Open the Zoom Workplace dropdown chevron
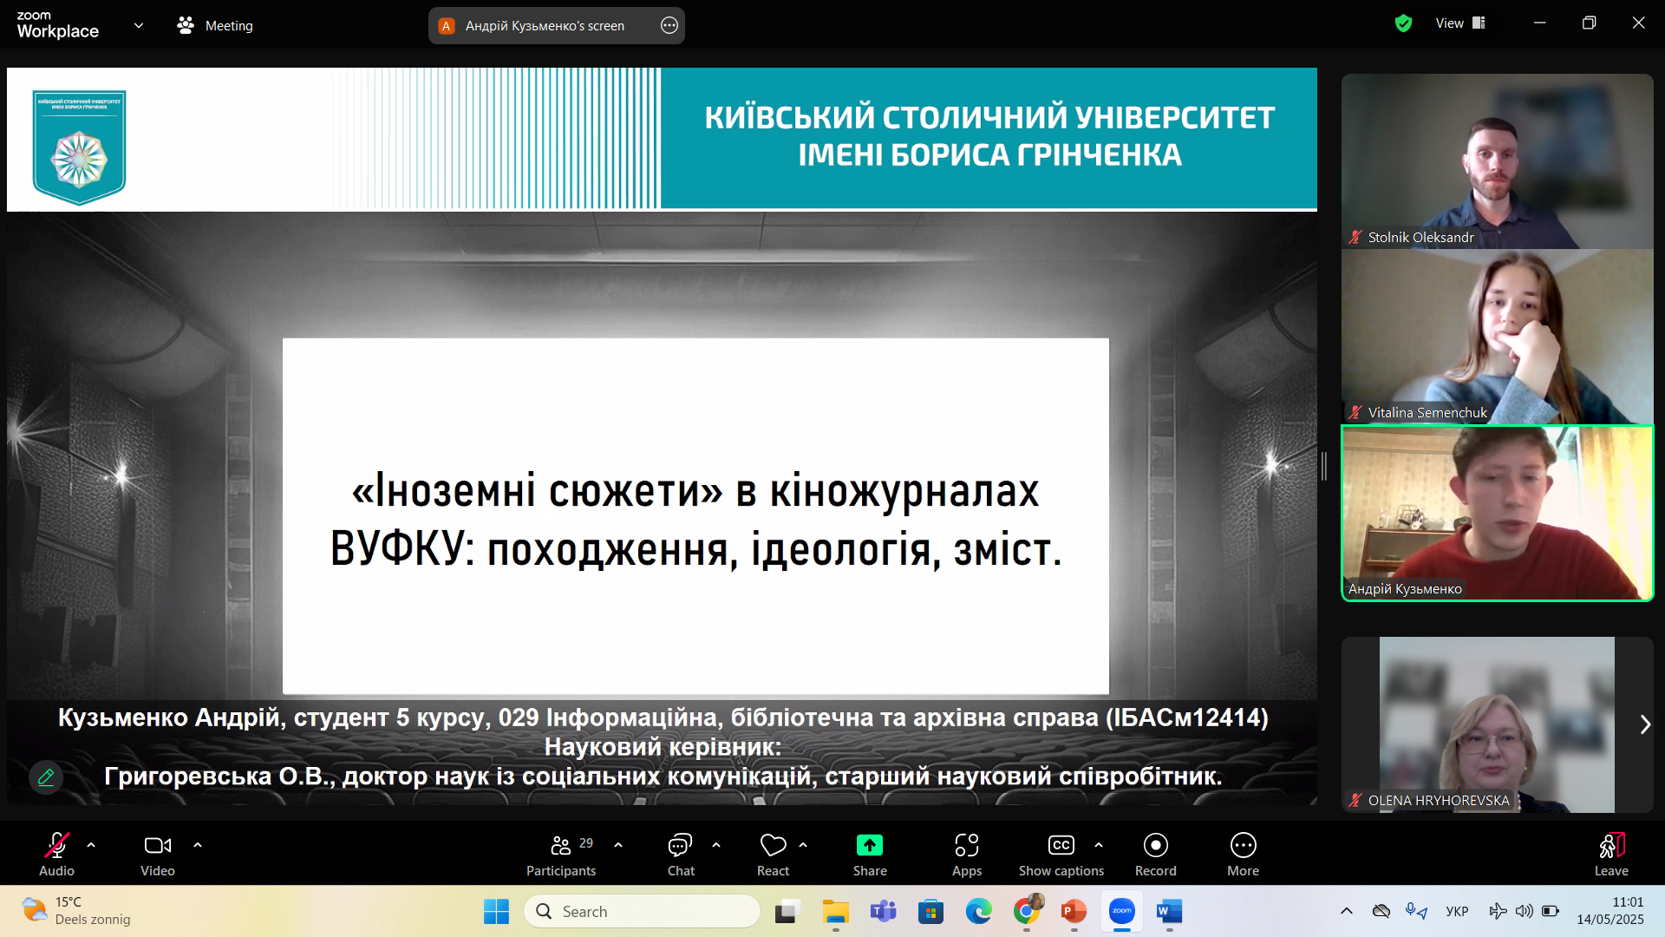The image size is (1665, 937). [x=139, y=25]
